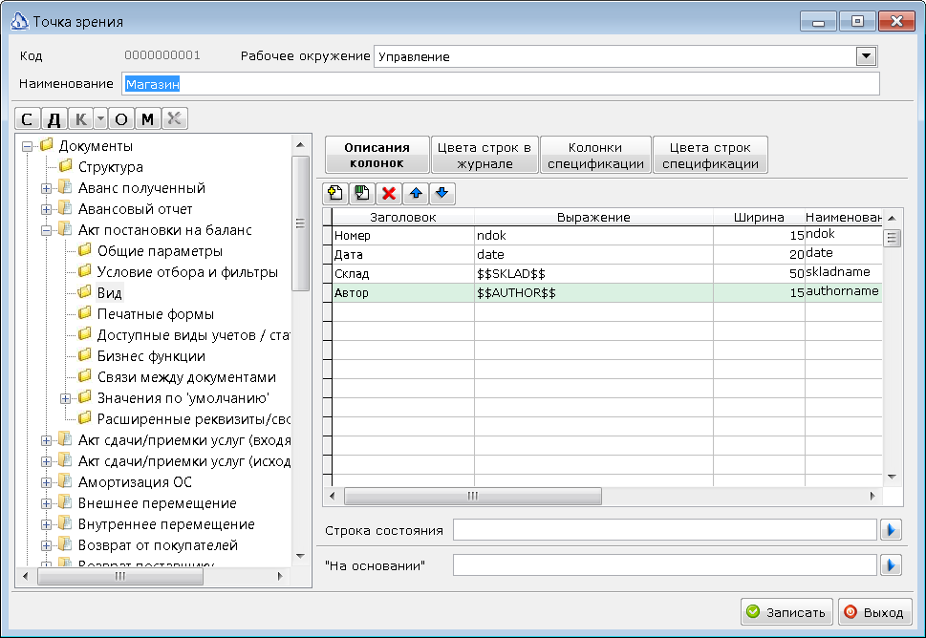
Task: Click 'Выражение' column header
Action: tap(593, 217)
